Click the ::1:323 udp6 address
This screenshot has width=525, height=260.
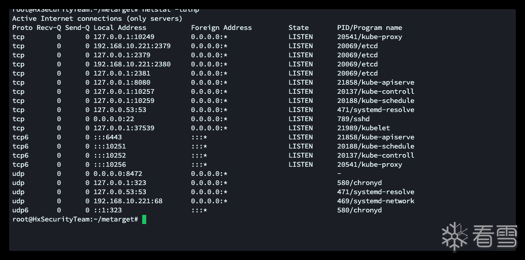[x=108, y=210]
